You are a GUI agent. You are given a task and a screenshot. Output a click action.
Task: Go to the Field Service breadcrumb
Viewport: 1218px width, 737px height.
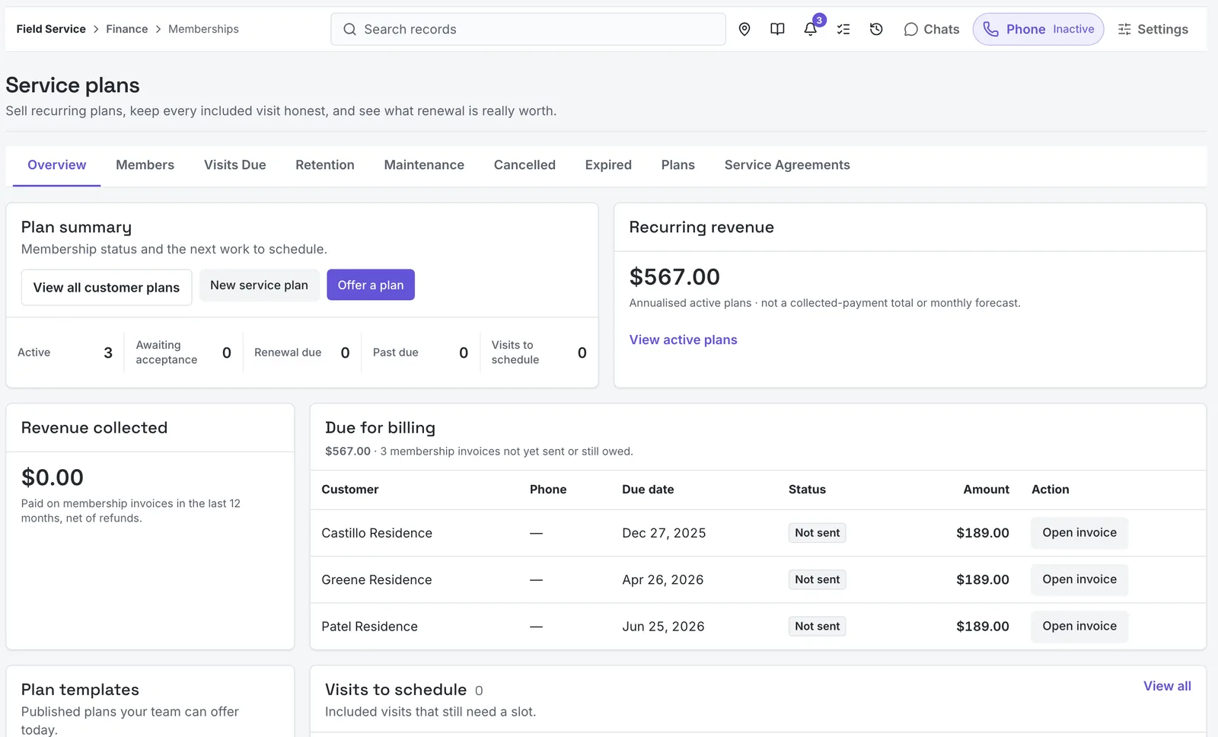point(51,29)
